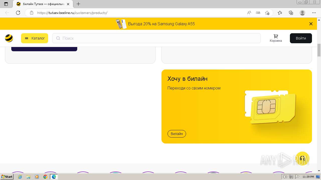This screenshot has width=321, height=180.
Task: Click the dark blue button in the left card
Action: (x=44, y=49)
